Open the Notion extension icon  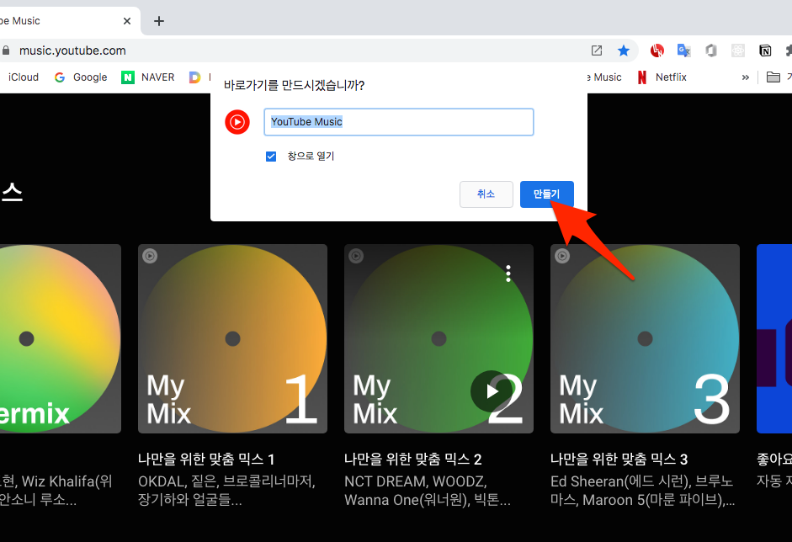pyautogui.click(x=765, y=50)
